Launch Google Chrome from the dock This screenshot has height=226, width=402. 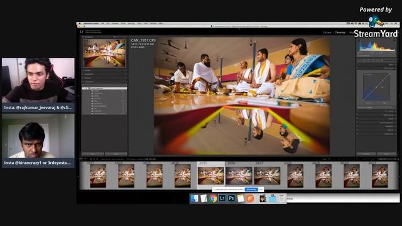(213, 198)
